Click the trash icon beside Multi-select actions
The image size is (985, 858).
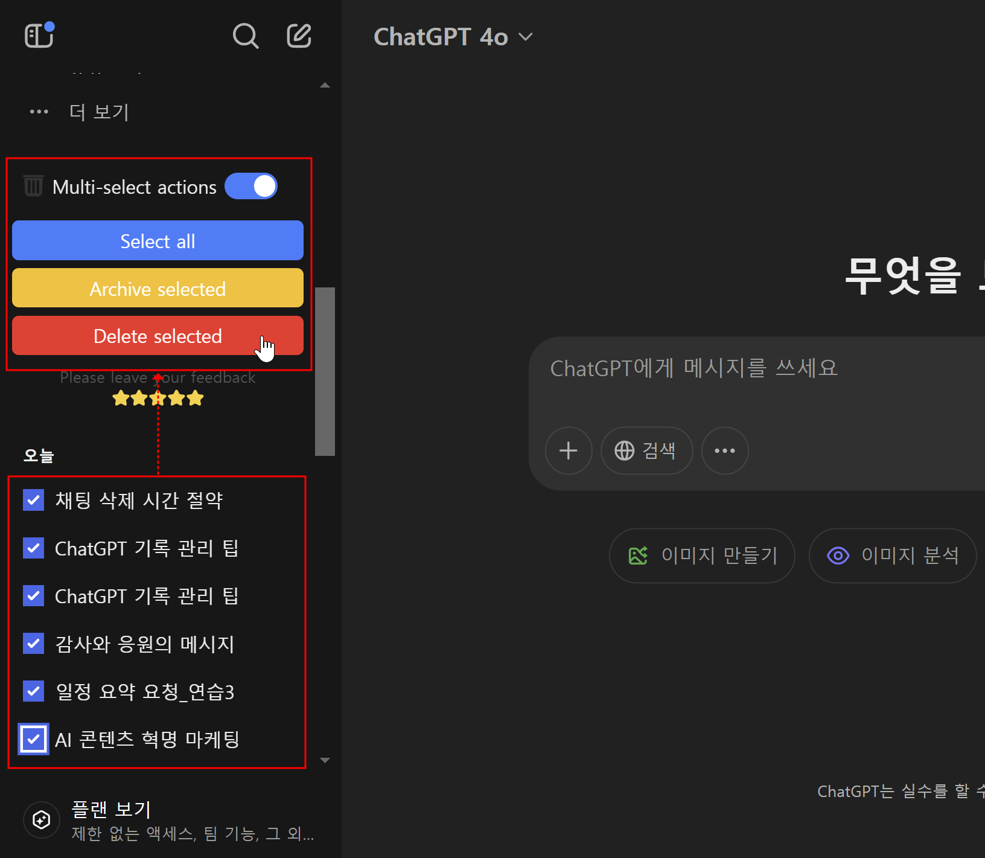pyautogui.click(x=33, y=186)
